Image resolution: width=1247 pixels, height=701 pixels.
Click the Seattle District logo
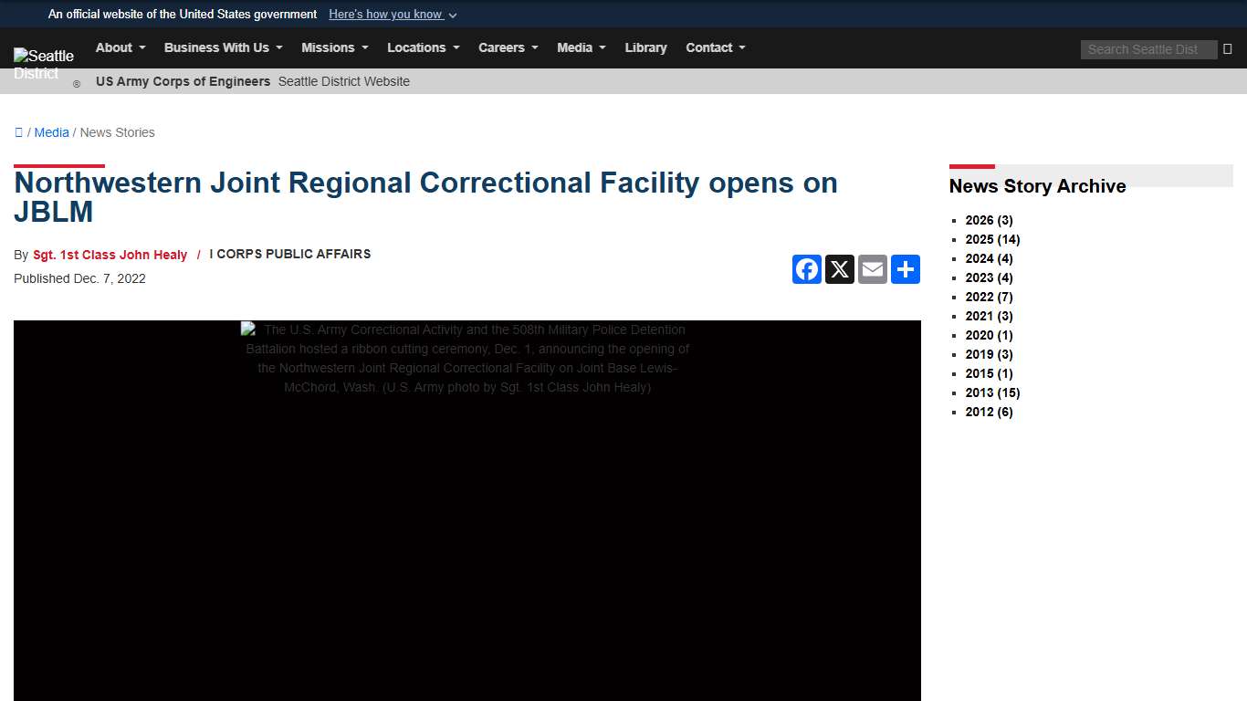[x=44, y=64]
